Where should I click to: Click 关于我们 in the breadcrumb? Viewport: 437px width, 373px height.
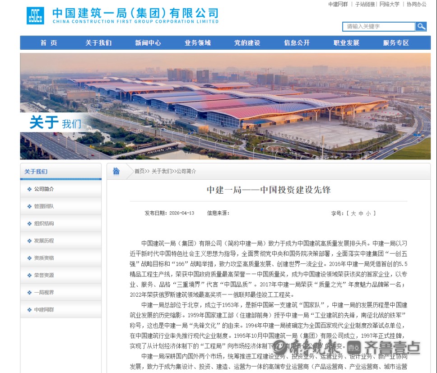pos(162,171)
